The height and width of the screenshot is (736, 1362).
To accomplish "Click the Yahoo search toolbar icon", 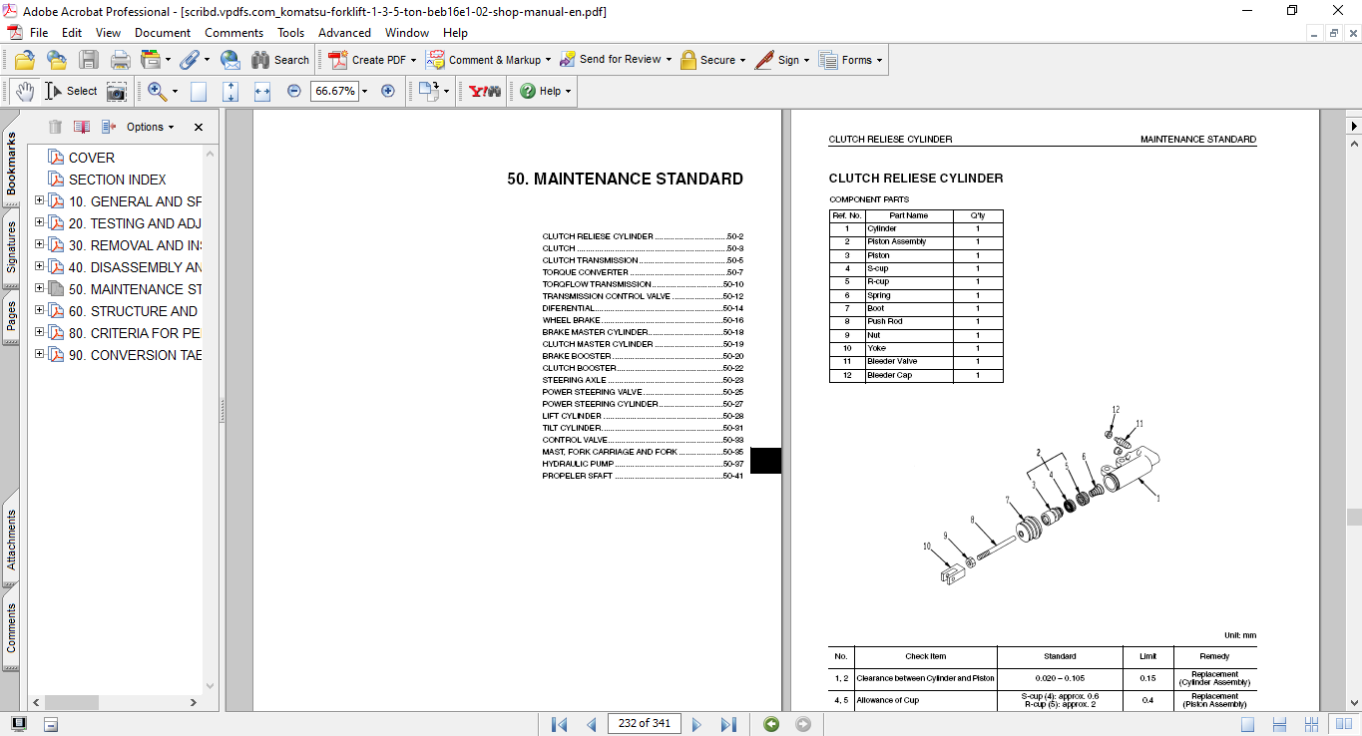I will coord(485,91).
